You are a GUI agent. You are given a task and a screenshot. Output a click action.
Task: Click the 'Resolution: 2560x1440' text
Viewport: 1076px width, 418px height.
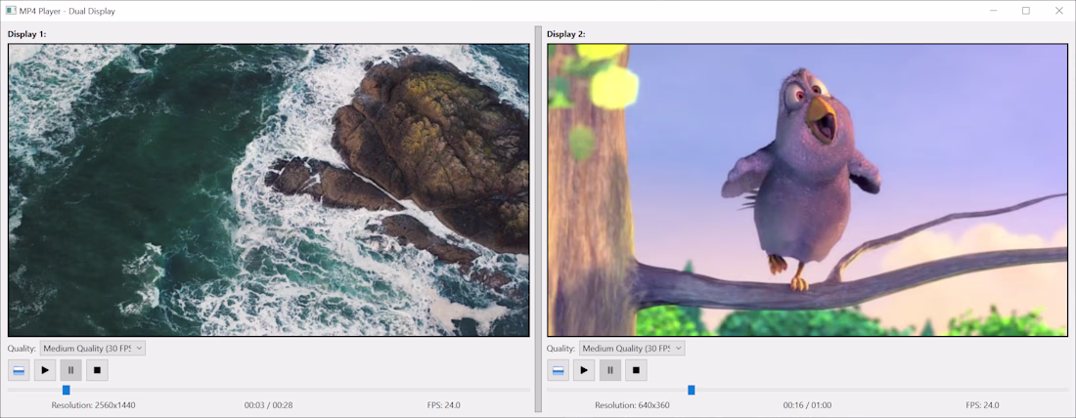(93, 405)
